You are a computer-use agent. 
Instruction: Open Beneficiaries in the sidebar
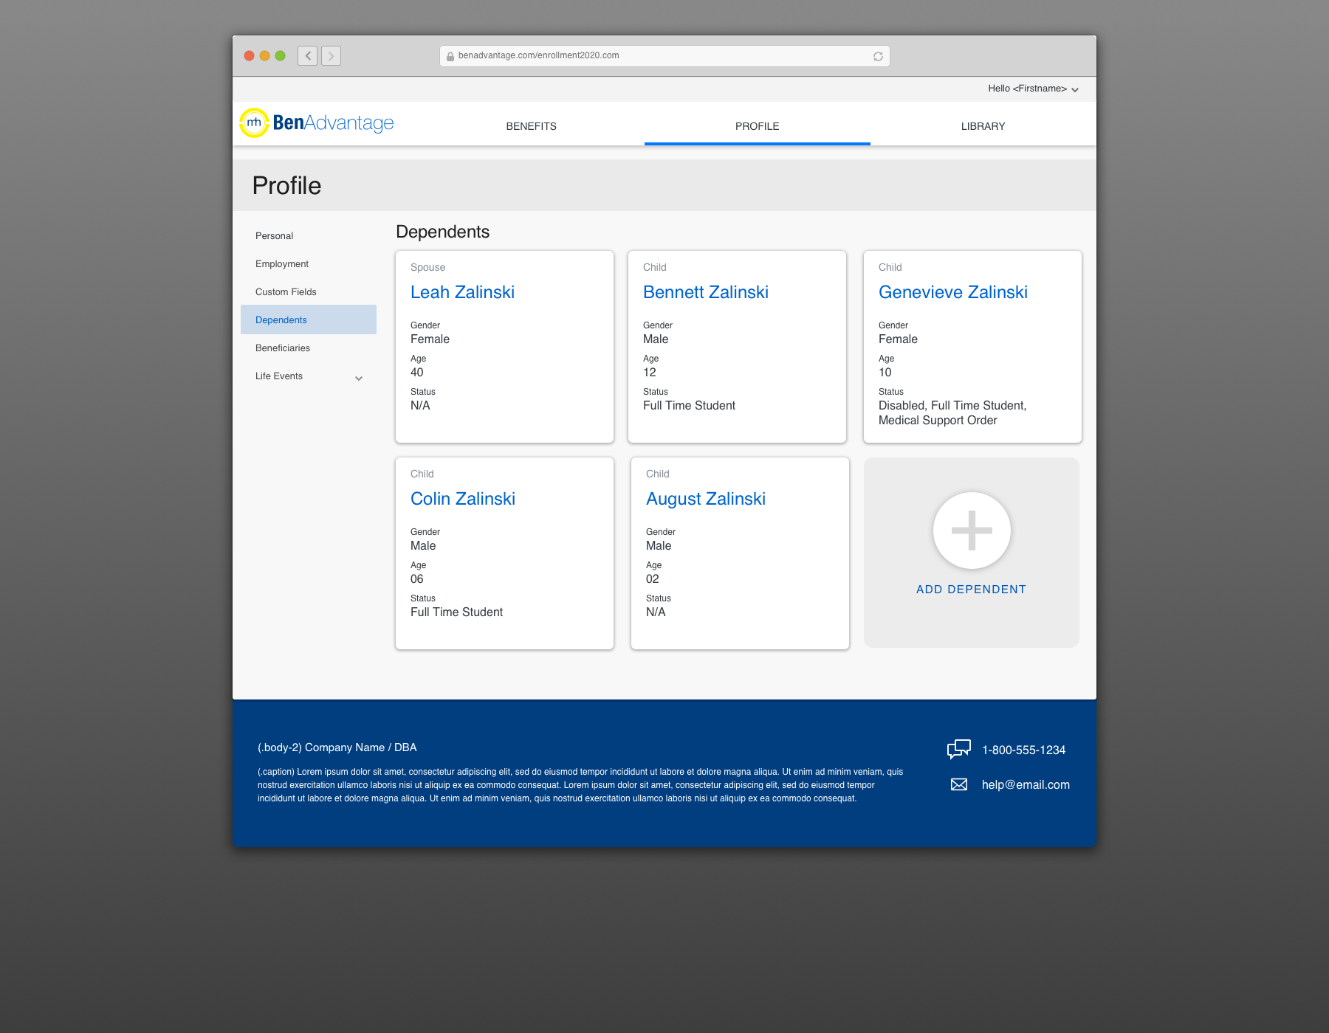[x=283, y=348]
